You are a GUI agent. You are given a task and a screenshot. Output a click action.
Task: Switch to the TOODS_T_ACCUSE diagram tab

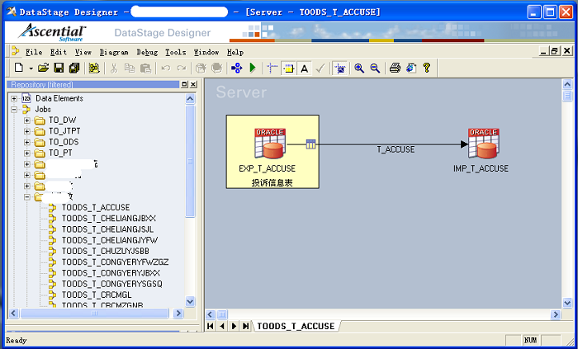pos(296,326)
